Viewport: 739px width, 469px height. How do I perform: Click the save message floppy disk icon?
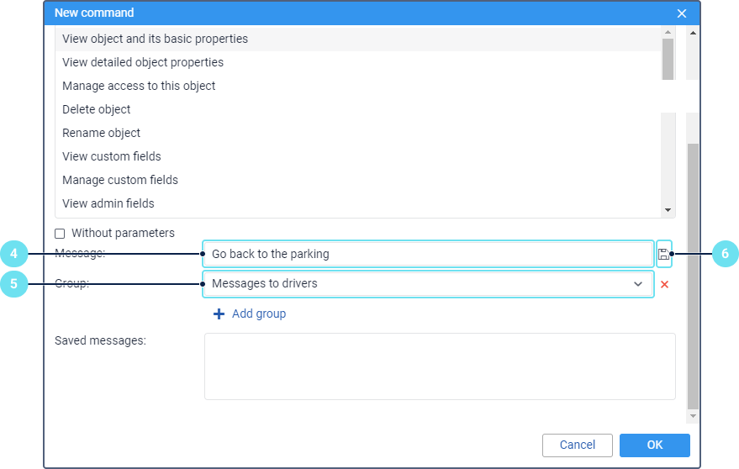pyautogui.click(x=663, y=254)
